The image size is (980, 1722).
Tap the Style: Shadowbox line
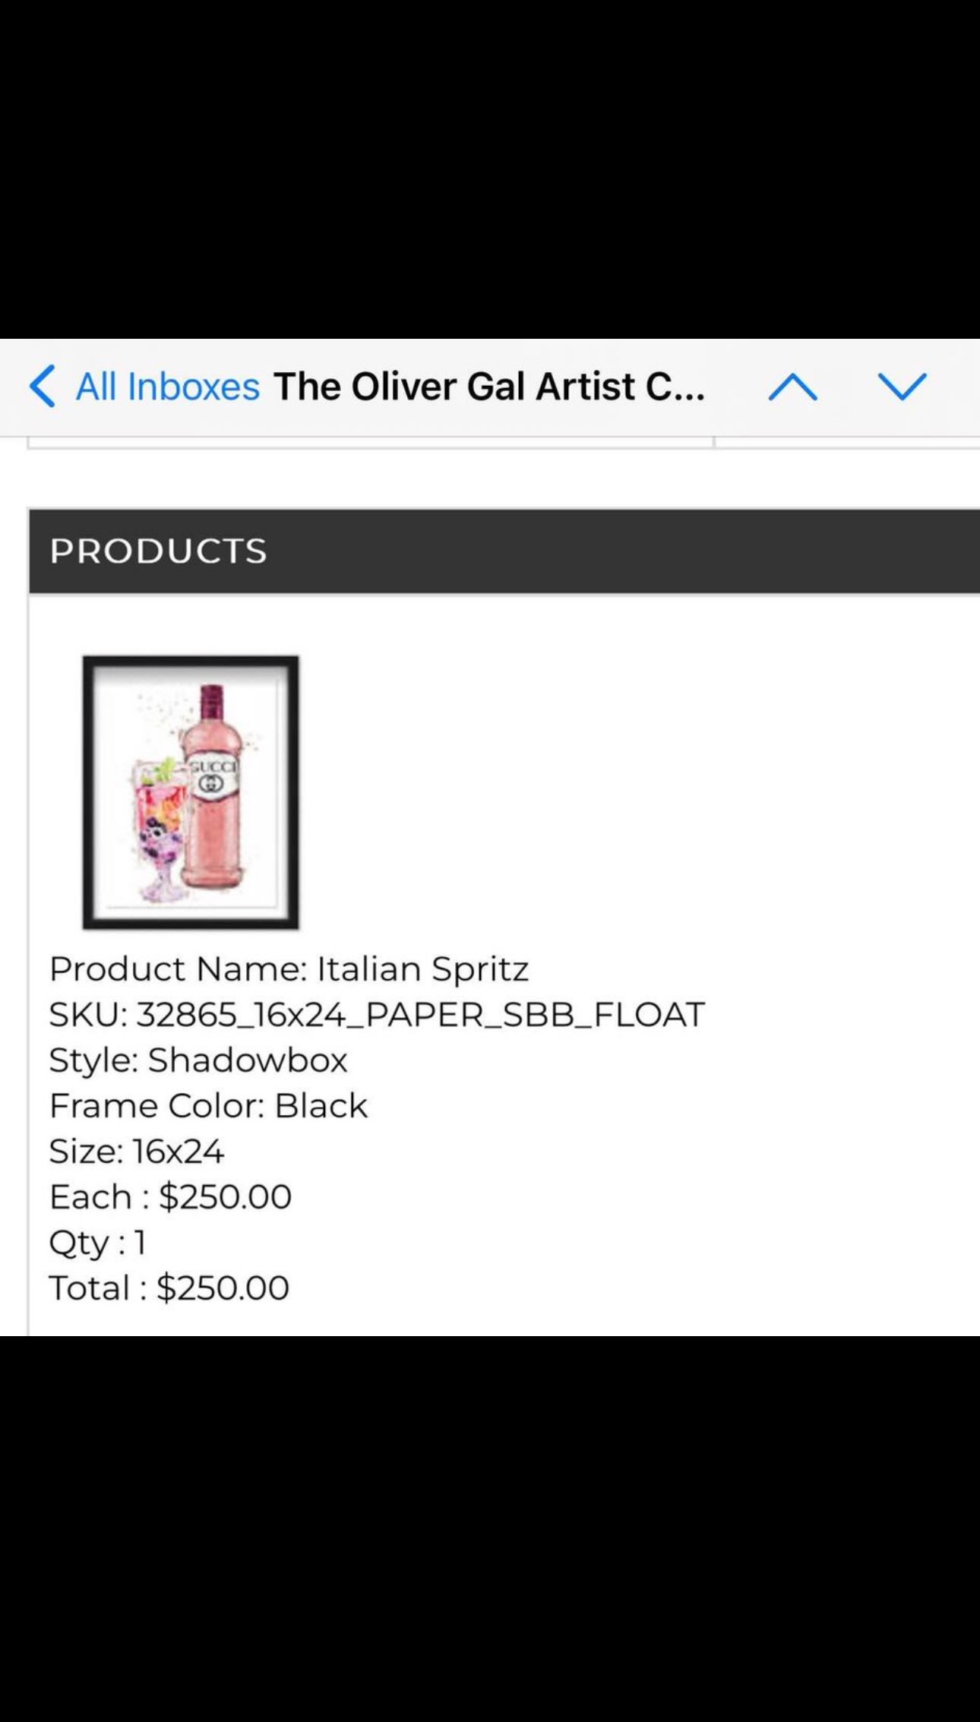[198, 1059]
